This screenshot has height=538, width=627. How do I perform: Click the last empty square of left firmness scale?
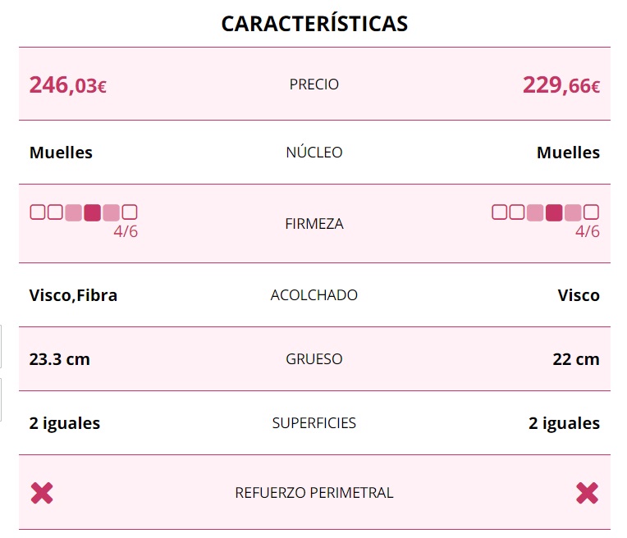tap(129, 212)
